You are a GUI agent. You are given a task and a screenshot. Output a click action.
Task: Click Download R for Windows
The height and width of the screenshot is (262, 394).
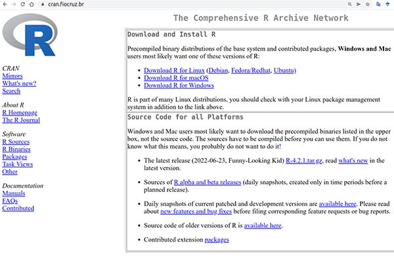coord(179,85)
